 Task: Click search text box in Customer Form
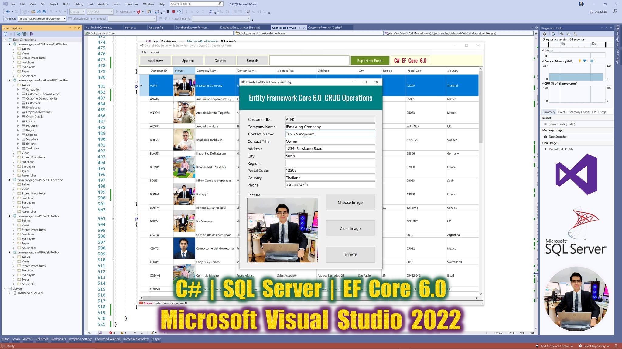(309, 61)
